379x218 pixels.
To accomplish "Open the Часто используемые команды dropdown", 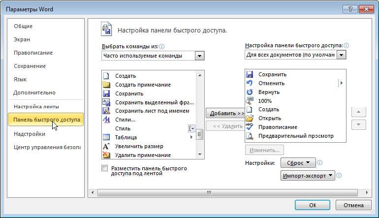I will (200, 56).
